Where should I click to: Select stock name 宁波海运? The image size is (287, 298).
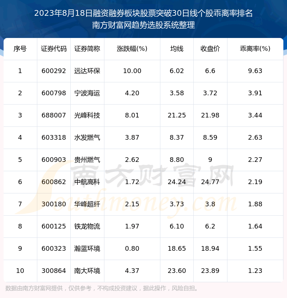coord(87,93)
